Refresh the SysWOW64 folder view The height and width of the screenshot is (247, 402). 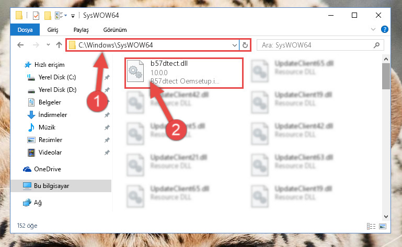(245, 45)
